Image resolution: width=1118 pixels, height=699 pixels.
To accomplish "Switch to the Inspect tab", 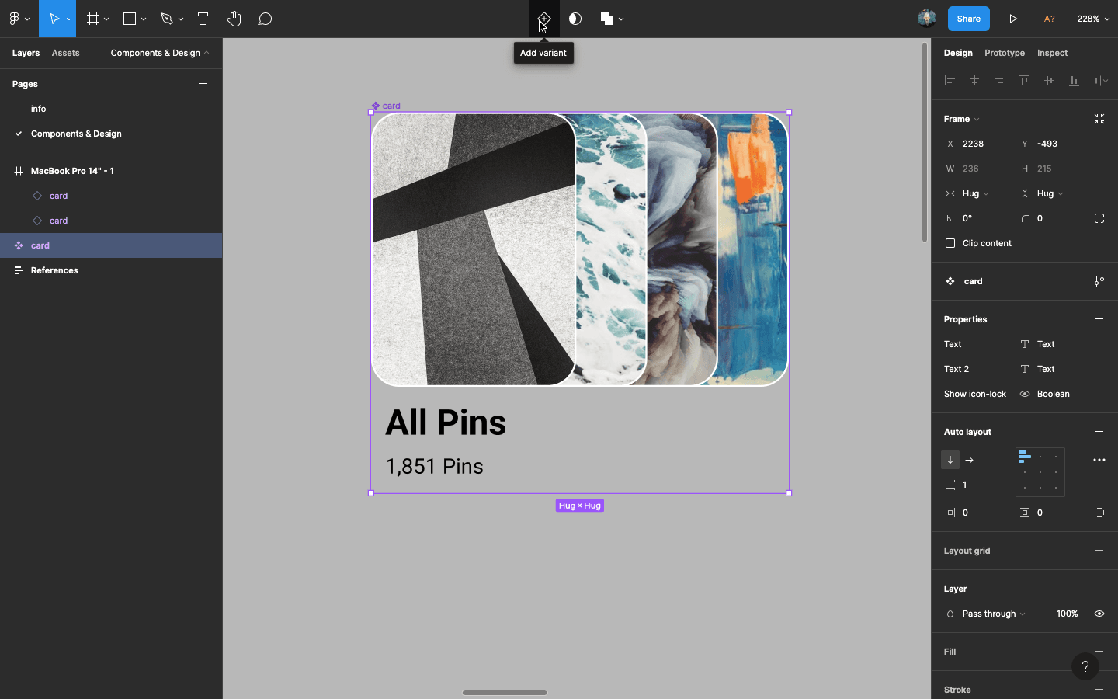I will (1052, 53).
